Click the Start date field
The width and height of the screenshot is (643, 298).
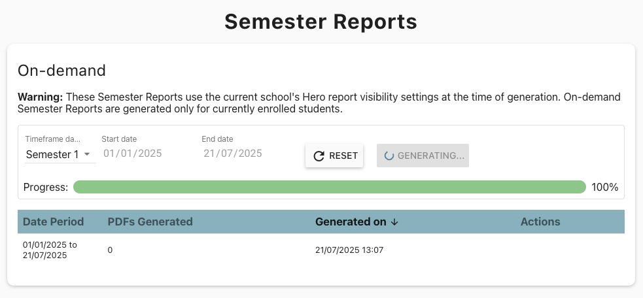[132, 154]
